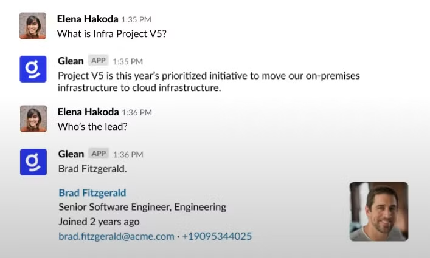Click the phone number +19095344025
Image resolution: width=430 pixels, height=258 pixels.
point(218,236)
